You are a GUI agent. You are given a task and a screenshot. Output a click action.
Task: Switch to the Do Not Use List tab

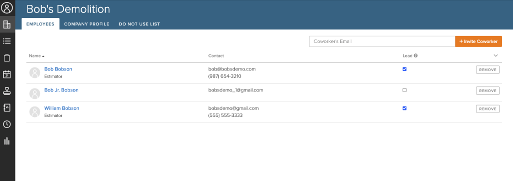[x=139, y=24]
